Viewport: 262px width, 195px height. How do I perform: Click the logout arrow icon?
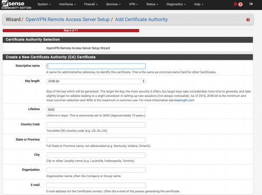[251, 4]
